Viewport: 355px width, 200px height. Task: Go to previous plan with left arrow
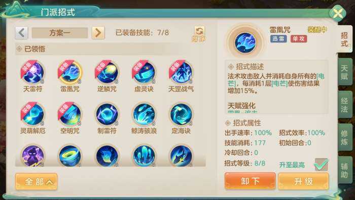click(21, 33)
